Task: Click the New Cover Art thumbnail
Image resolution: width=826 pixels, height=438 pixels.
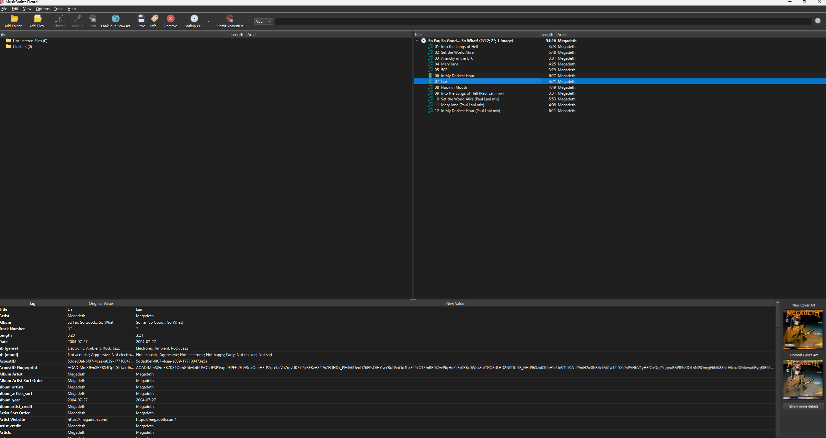Action: click(803, 329)
